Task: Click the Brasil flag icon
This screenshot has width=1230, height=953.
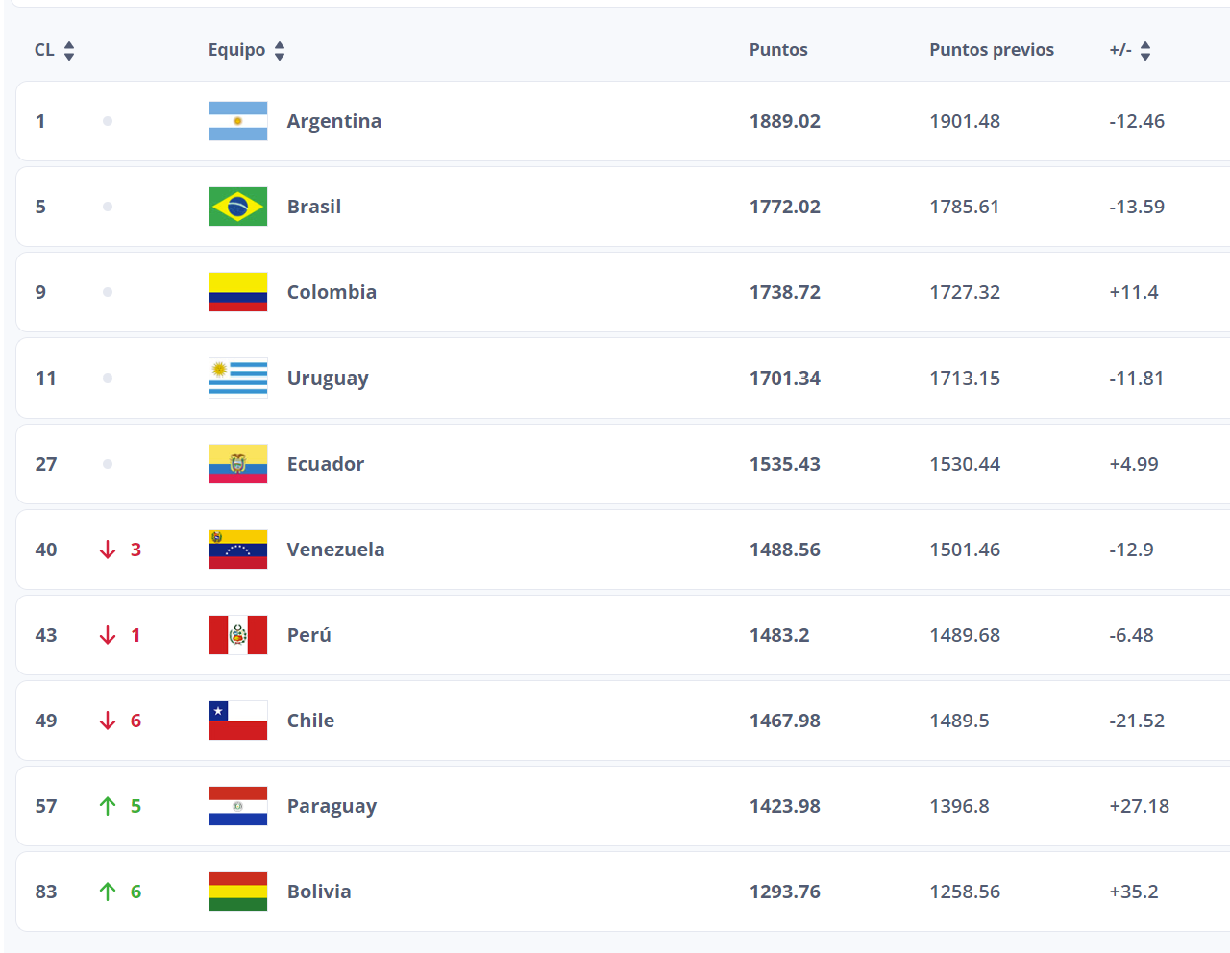Action: click(238, 207)
